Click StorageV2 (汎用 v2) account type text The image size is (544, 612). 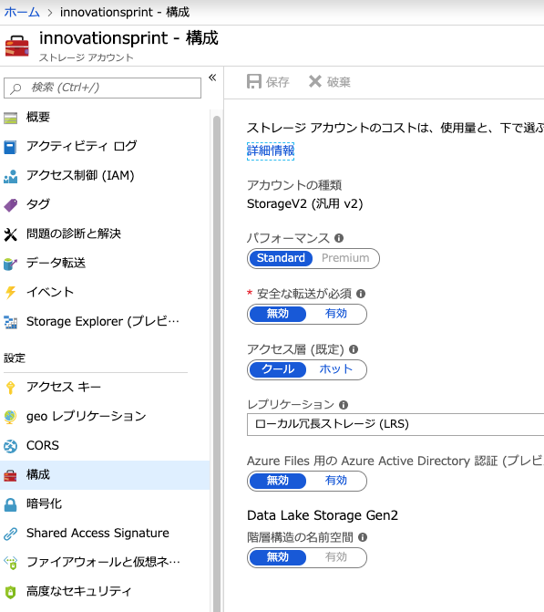pyautogui.click(x=305, y=204)
